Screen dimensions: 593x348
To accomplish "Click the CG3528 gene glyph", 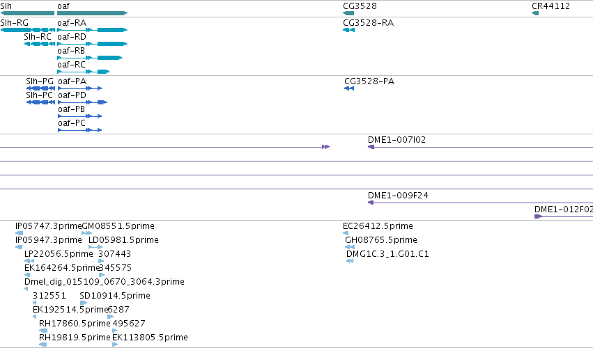I will pyautogui.click(x=348, y=13).
